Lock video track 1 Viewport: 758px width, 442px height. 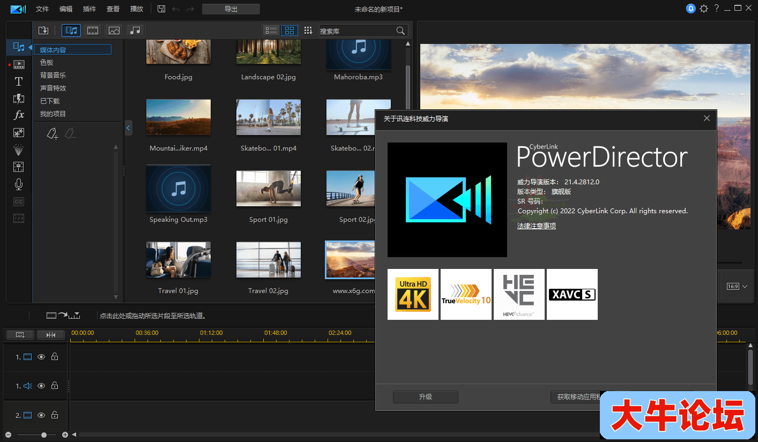tap(54, 357)
